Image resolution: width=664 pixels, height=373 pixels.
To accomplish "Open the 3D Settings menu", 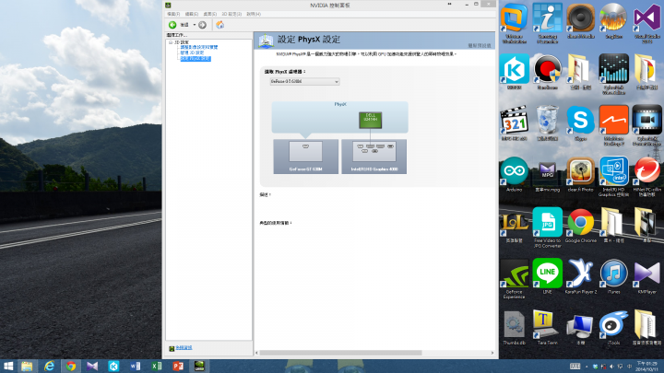I will [x=231, y=14].
